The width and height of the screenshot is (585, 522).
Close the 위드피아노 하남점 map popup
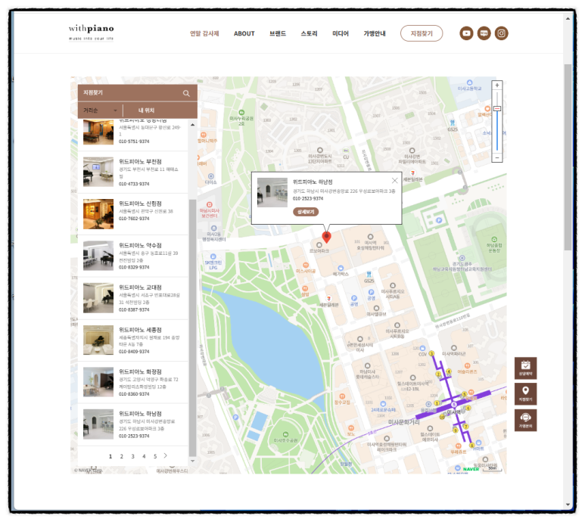395,181
